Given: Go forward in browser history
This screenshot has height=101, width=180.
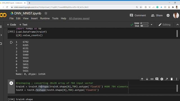Looking at the screenshot, I should [3, 7].
